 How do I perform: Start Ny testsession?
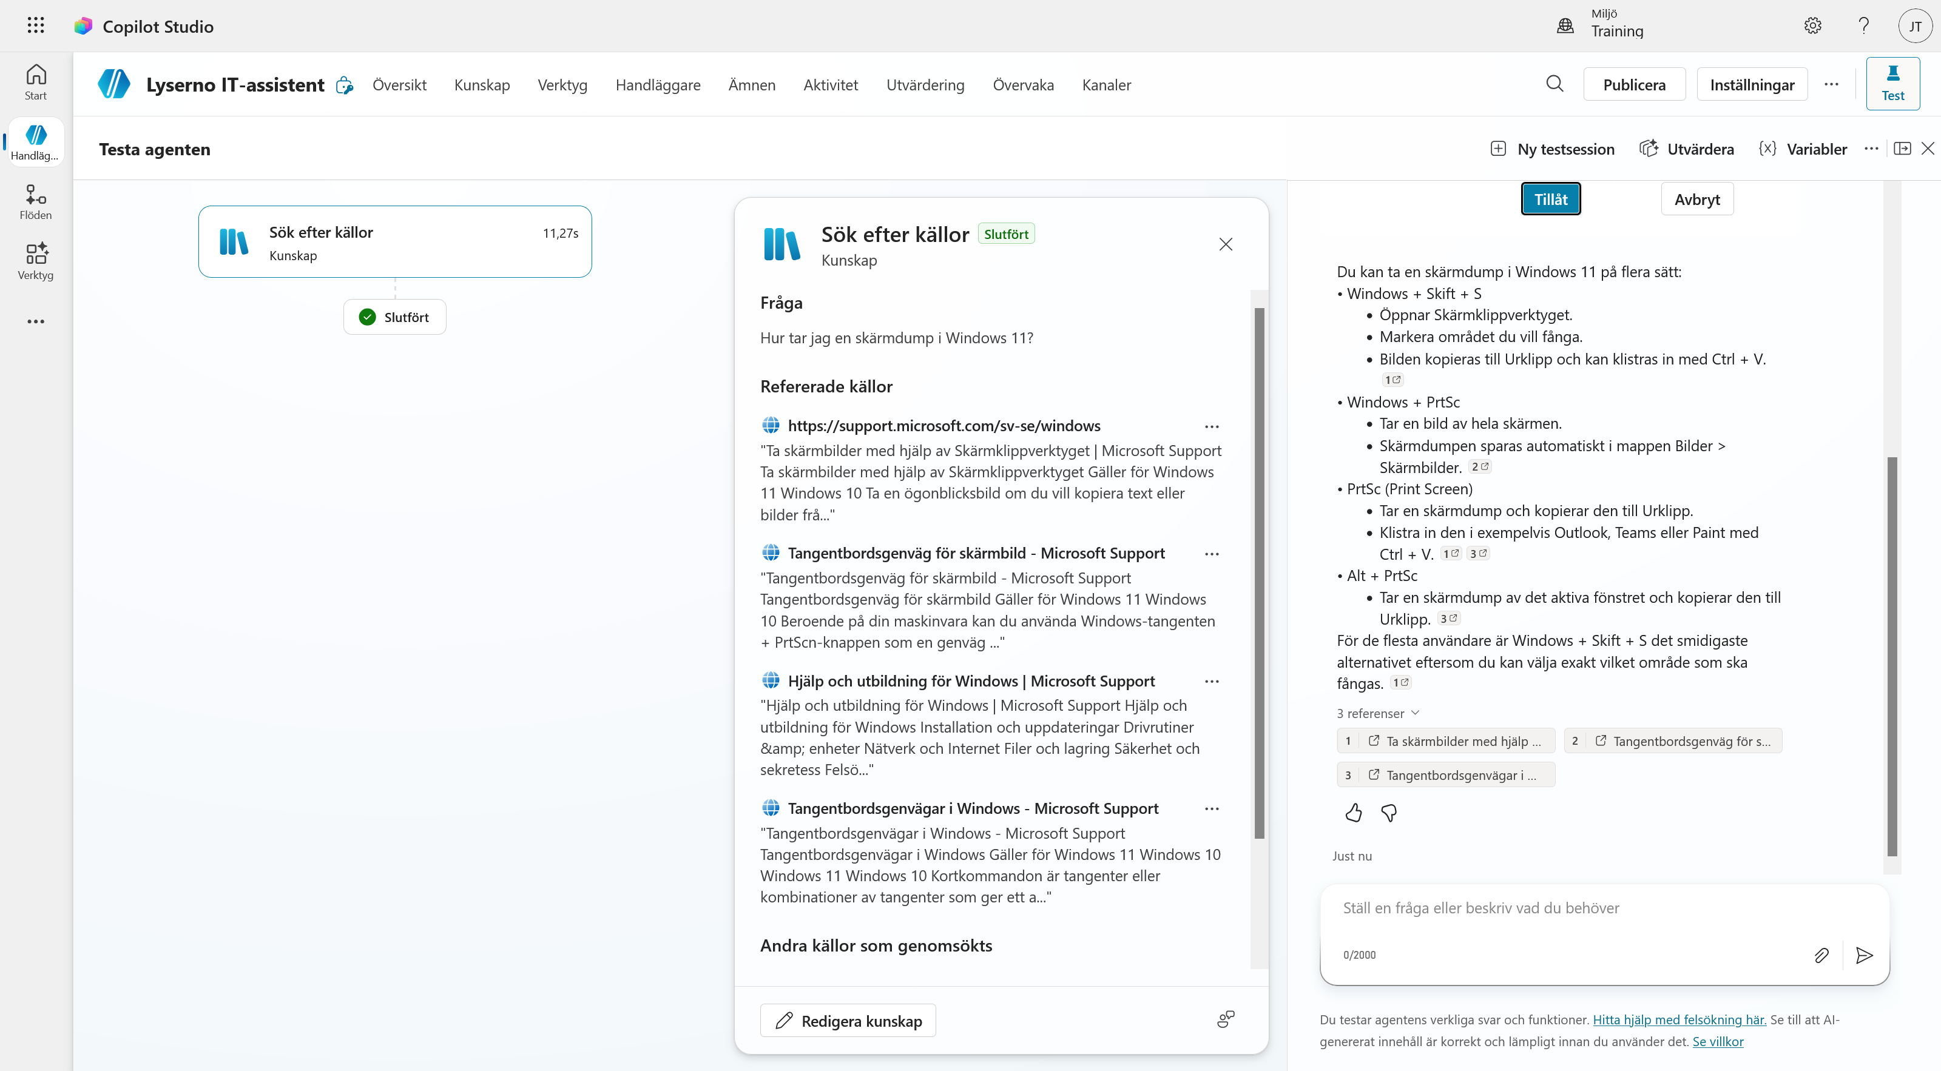(x=1553, y=149)
